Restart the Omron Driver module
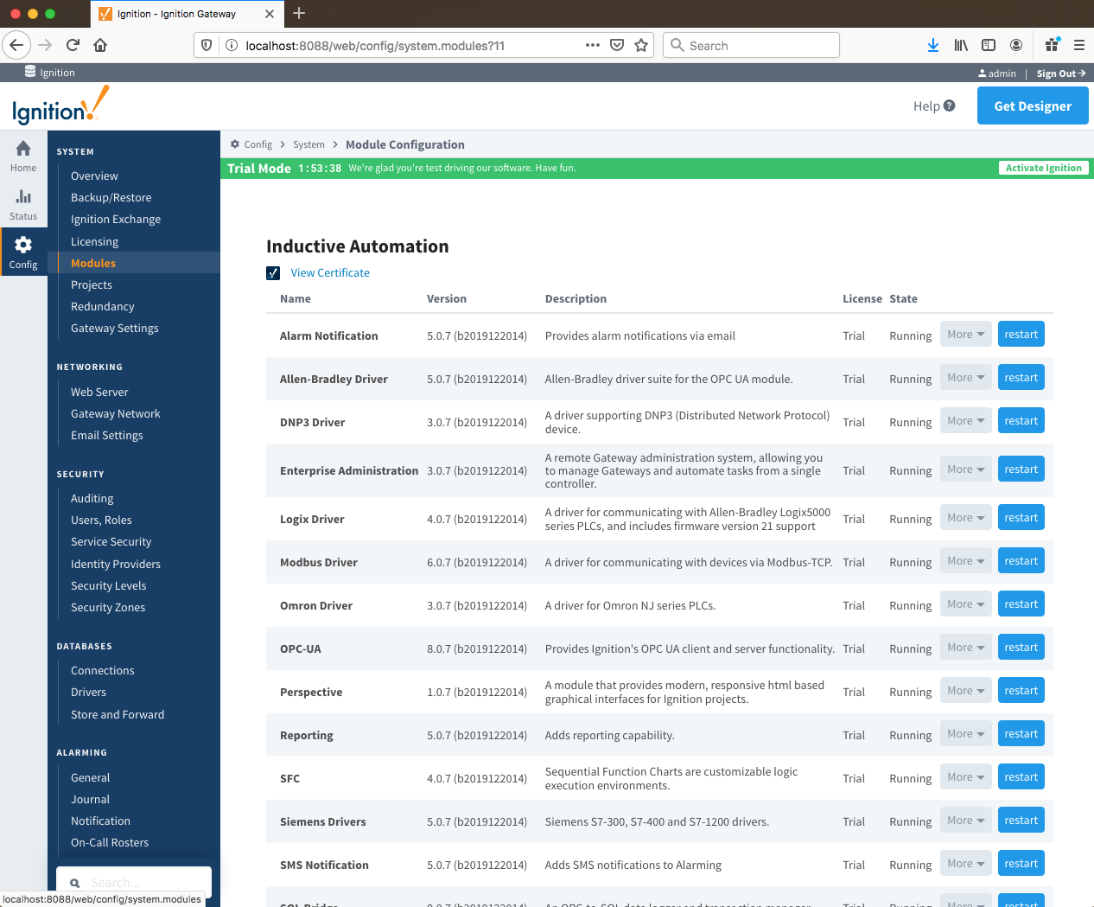 coord(1021,604)
